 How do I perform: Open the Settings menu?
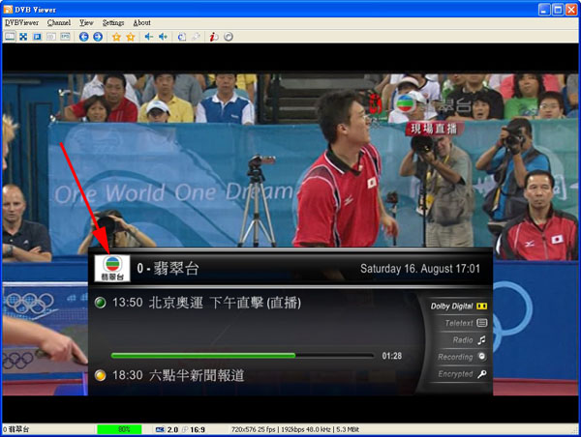coord(113,22)
